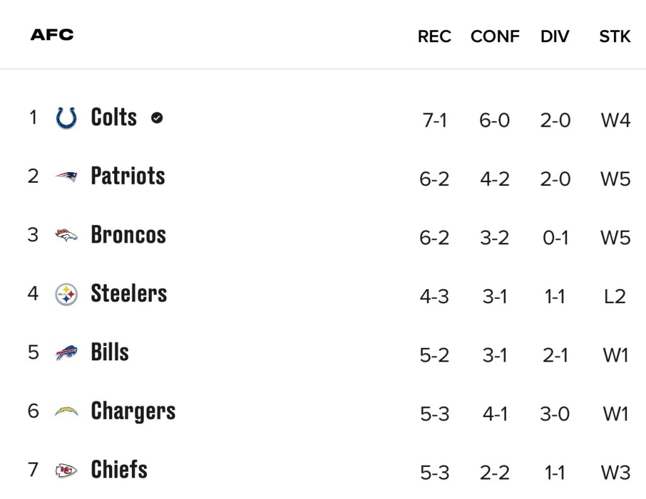Click the clinched checkmark badge beside Colts
This screenshot has width=646, height=499.
157,117
